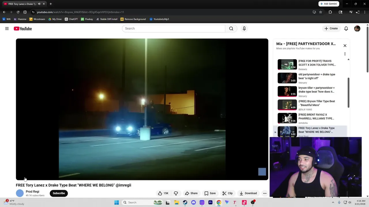Share the video

click(x=191, y=193)
